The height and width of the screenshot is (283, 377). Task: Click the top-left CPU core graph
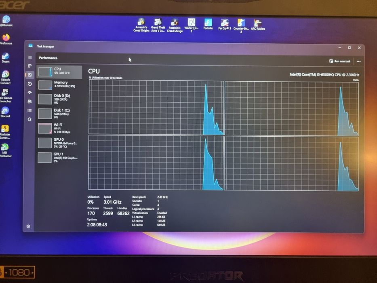pyautogui.click(x=156, y=107)
